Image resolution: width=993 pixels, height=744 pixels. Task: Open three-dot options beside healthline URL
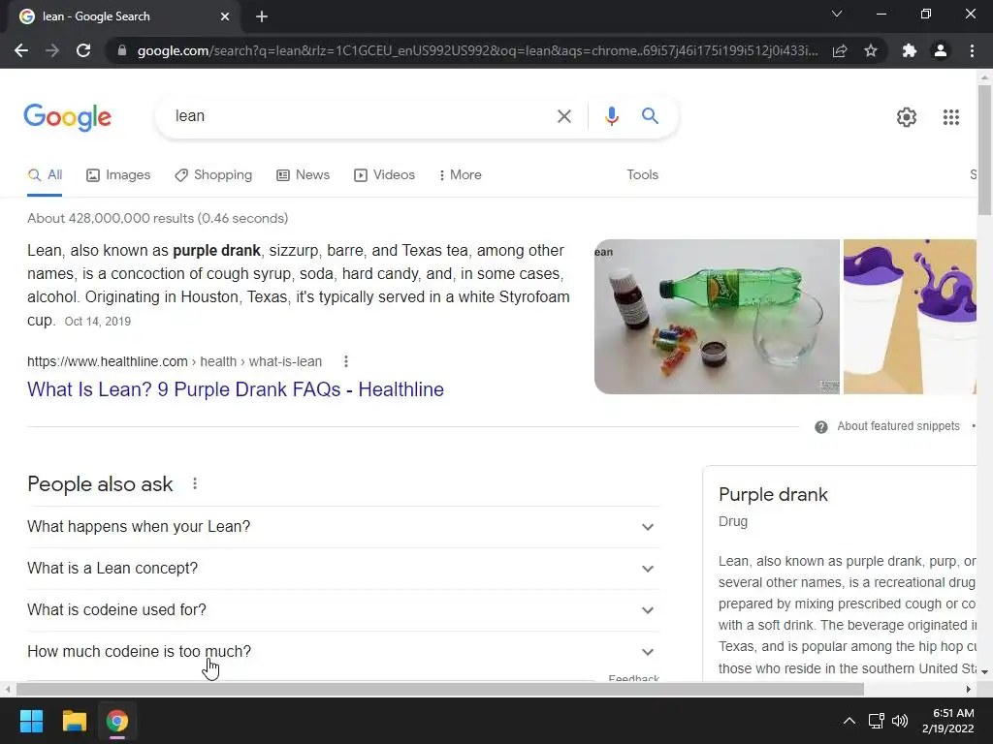coord(346,362)
